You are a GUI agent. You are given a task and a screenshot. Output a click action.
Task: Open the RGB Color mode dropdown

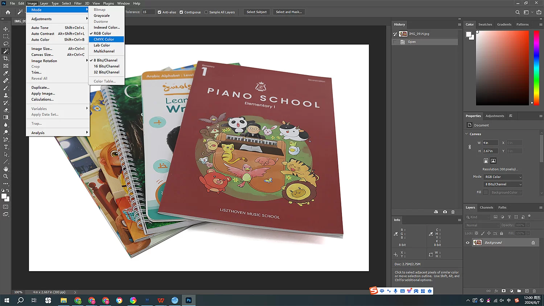[503, 177]
